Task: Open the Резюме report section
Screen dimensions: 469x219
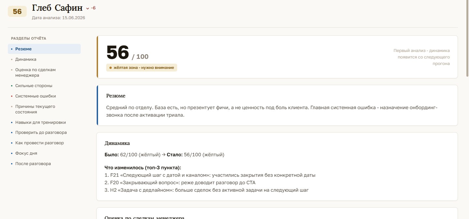Action: (x=44, y=49)
